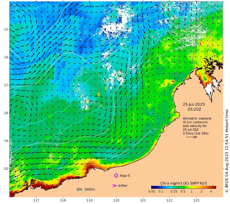This screenshot has width=230, height=204.
Task: Click the 'and velocity for' caption line
Action: click(195, 126)
